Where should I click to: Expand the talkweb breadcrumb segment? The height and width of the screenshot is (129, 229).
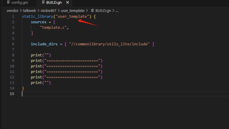(x=30, y=10)
